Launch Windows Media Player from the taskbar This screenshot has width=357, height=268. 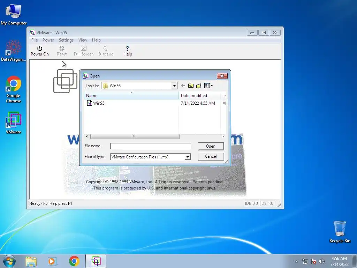52,261
